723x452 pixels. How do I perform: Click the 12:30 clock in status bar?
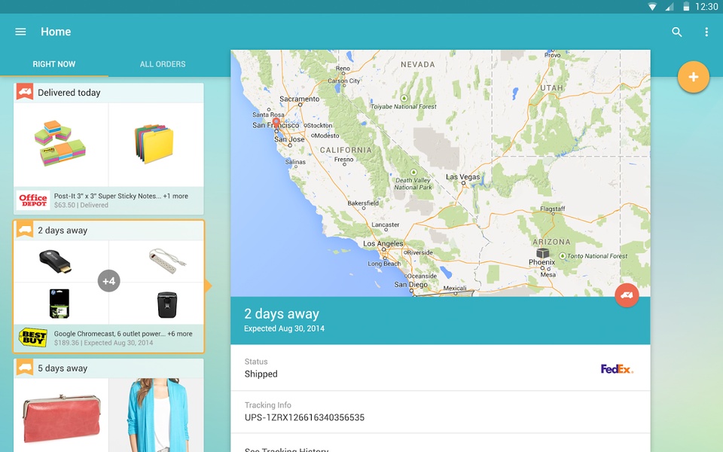[x=706, y=7]
